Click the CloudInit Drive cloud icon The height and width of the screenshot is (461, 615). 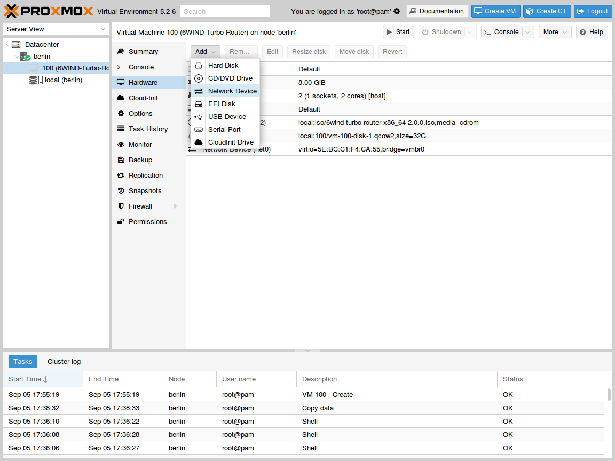pos(199,142)
